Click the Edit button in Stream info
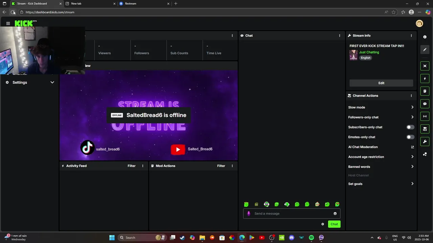The width and height of the screenshot is (433, 243). click(x=381, y=83)
